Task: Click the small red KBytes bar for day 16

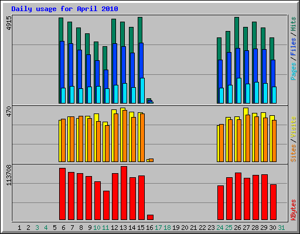Action: coord(150,217)
